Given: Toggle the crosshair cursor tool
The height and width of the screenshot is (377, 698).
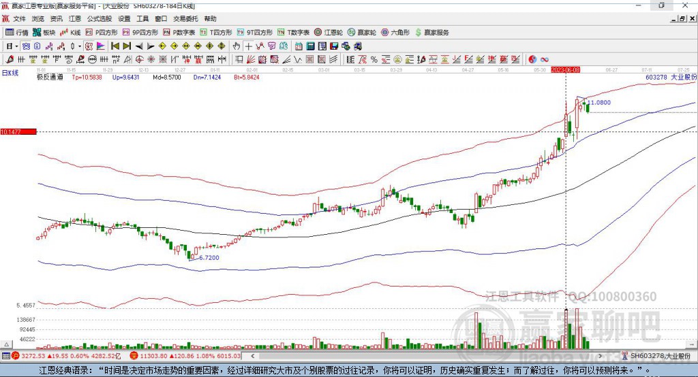Looking at the screenshot, I should [x=248, y=46].
